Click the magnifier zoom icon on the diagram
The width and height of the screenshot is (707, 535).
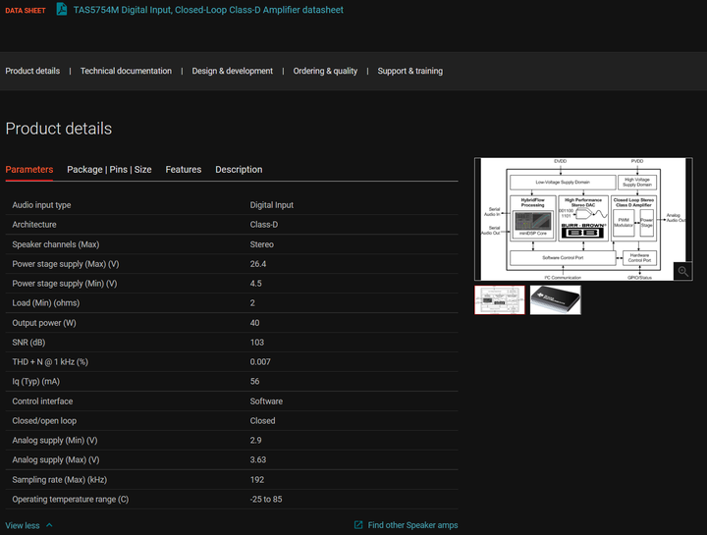click(x=682, y=271)
